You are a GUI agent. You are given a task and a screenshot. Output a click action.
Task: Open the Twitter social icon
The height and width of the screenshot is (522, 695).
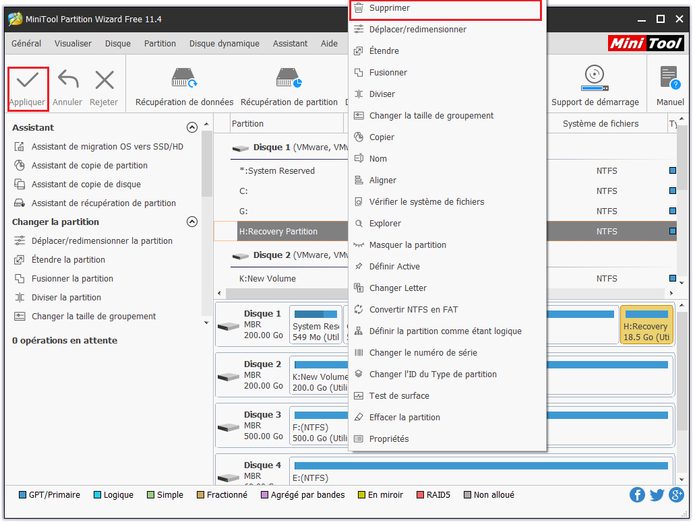click(x=657, y=495)
